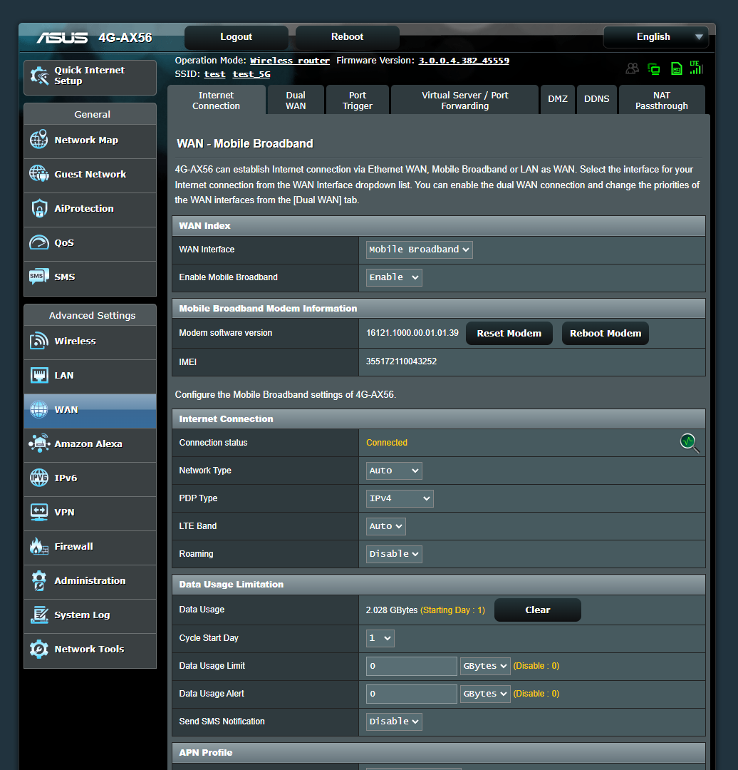Click the IPv6 icon
Screen dimensions: 738x770
coord(38,478)
